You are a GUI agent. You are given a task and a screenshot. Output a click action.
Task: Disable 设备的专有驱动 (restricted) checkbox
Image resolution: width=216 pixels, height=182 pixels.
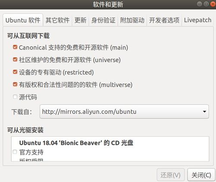tap(15, 72)
